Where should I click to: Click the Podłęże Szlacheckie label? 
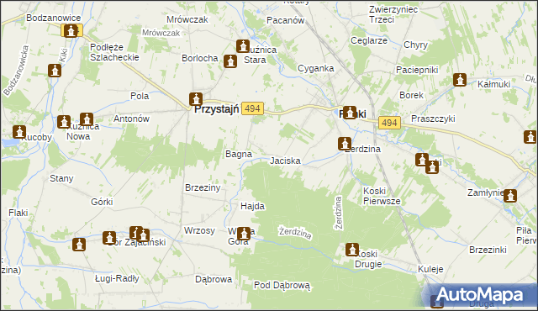click(x=114, y=52)
